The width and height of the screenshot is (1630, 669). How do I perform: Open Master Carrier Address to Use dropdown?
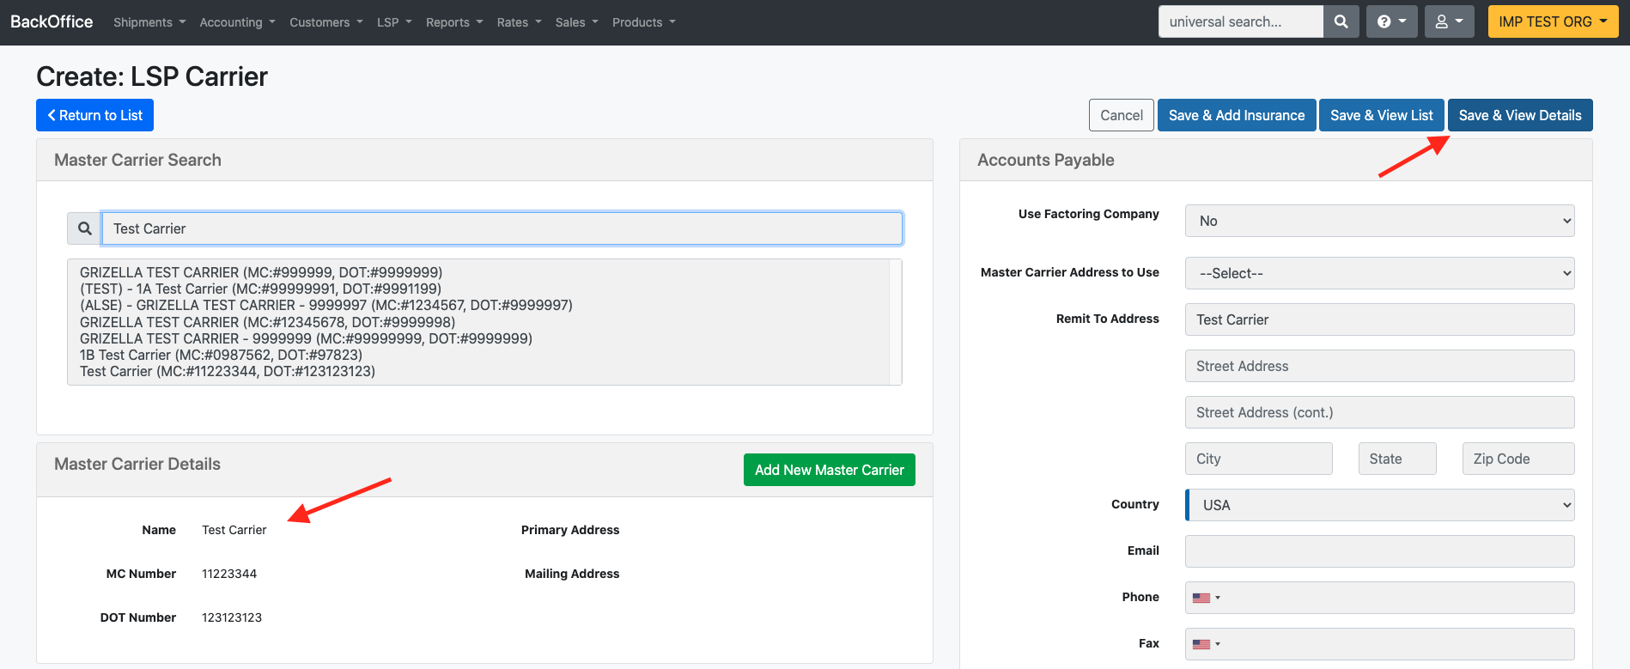pos(1379,273)
